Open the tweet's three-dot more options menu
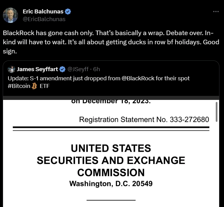 click(x=216, y=12)
